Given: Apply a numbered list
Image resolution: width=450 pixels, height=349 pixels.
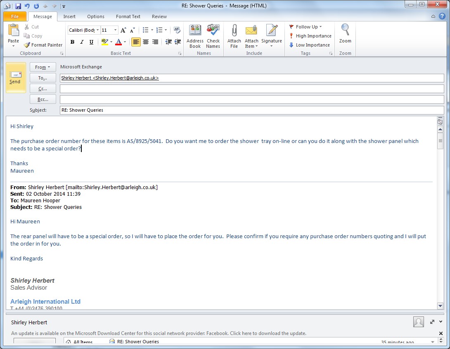Looking at the screenshot, I should (x=159, y=30).
